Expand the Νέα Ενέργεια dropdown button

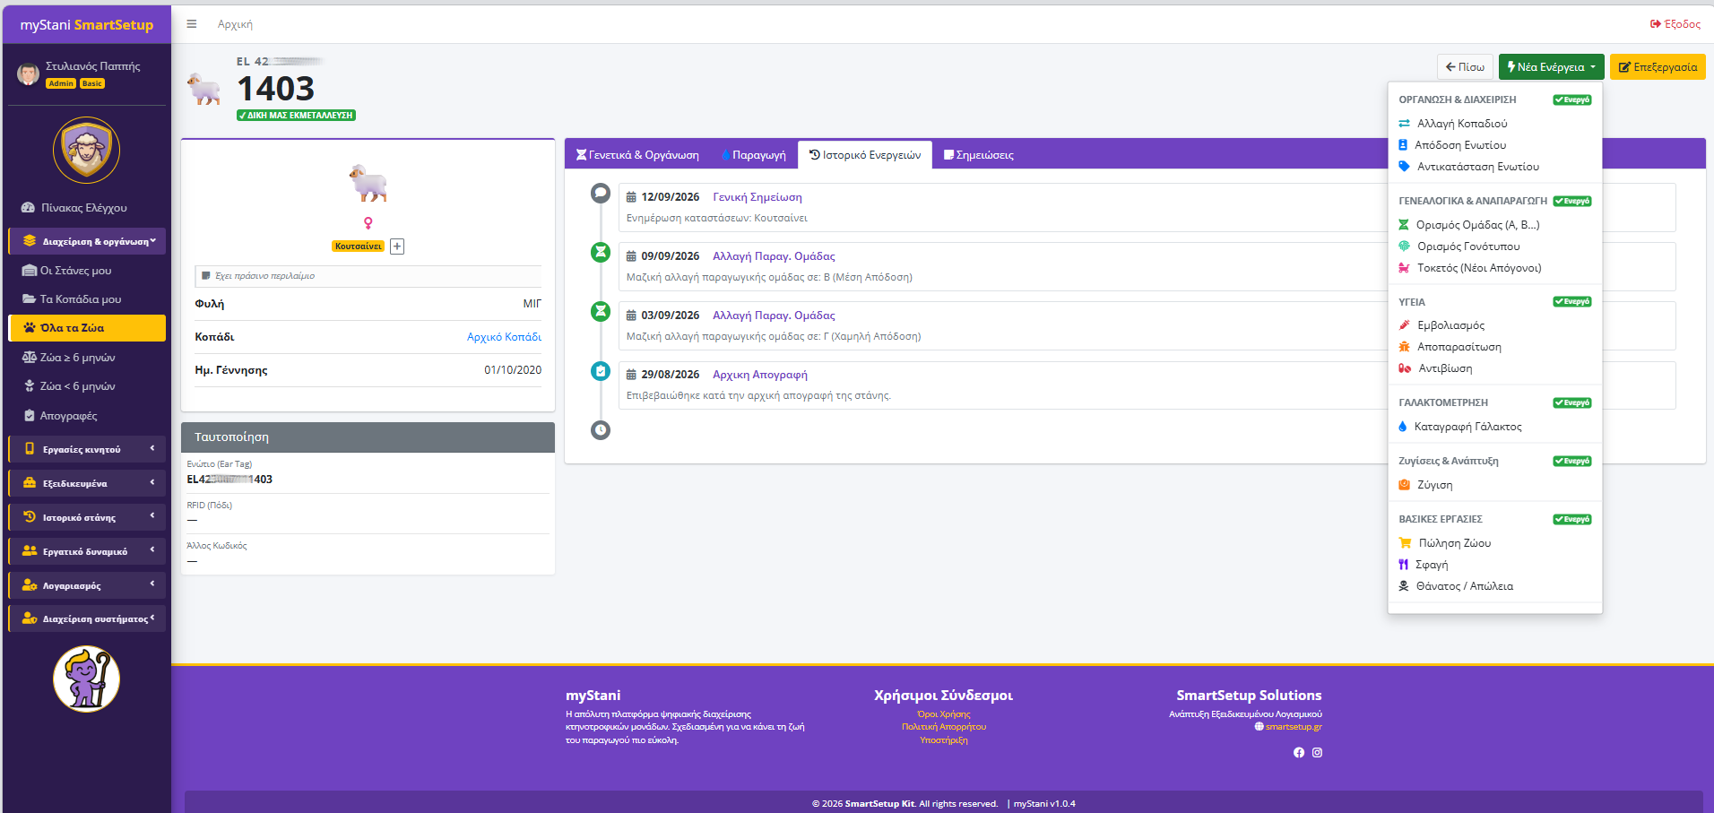[1552, 67]
